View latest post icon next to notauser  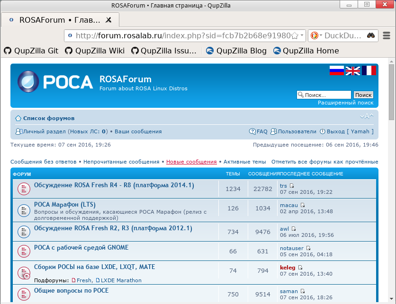pos(308,248)
